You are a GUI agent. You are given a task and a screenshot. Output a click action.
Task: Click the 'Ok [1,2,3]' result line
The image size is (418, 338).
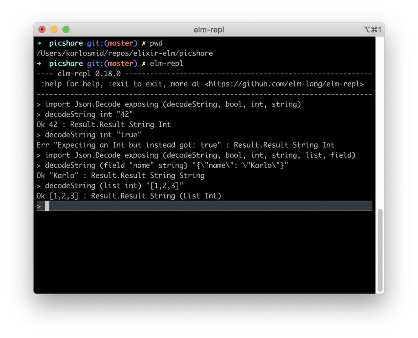[129, 196]
